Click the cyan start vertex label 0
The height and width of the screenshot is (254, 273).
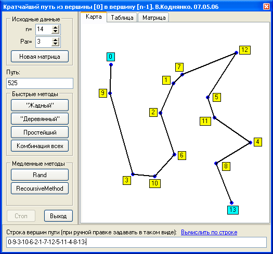pyautogui.click(x=111, y=57)
